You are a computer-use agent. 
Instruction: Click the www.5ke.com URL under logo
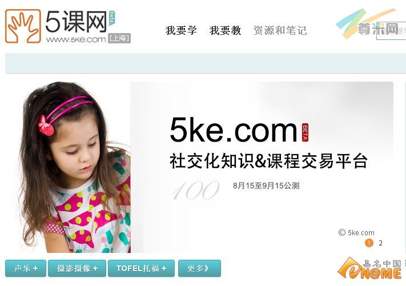pos(76,39)
